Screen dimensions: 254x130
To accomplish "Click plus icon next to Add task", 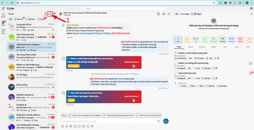I will coord(175,83).
